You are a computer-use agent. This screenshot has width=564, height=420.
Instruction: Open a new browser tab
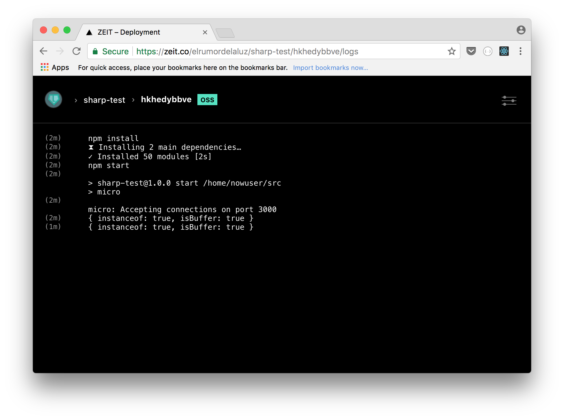click(x=225, y=33)
